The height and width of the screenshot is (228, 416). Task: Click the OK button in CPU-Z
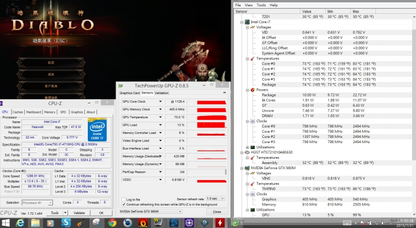click(101, 212)
